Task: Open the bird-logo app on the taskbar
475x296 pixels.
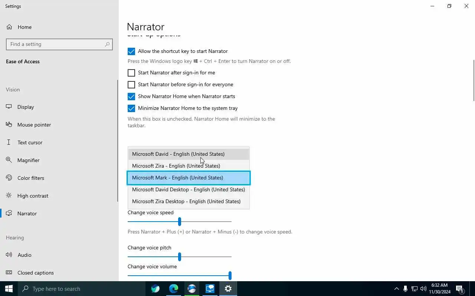Action: point(155,289)
